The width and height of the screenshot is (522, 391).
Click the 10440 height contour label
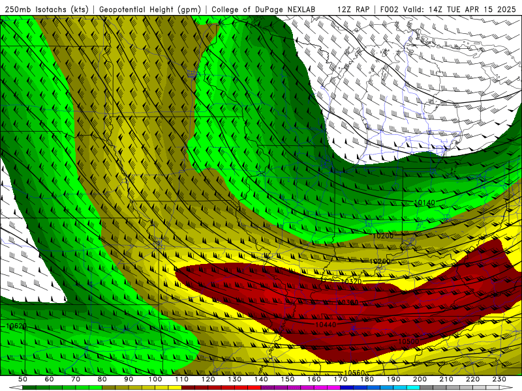point(326,325)
